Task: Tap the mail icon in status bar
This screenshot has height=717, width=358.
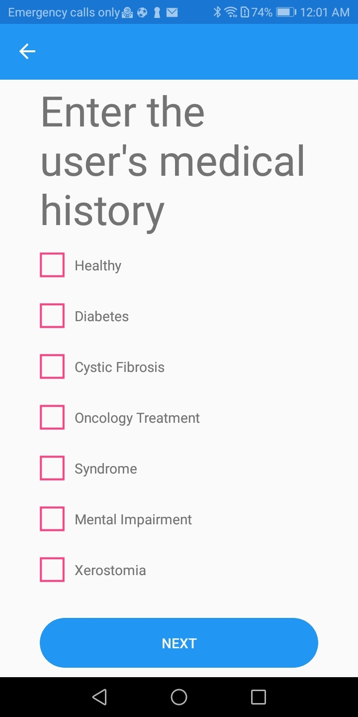Action: tap(172, 12)
